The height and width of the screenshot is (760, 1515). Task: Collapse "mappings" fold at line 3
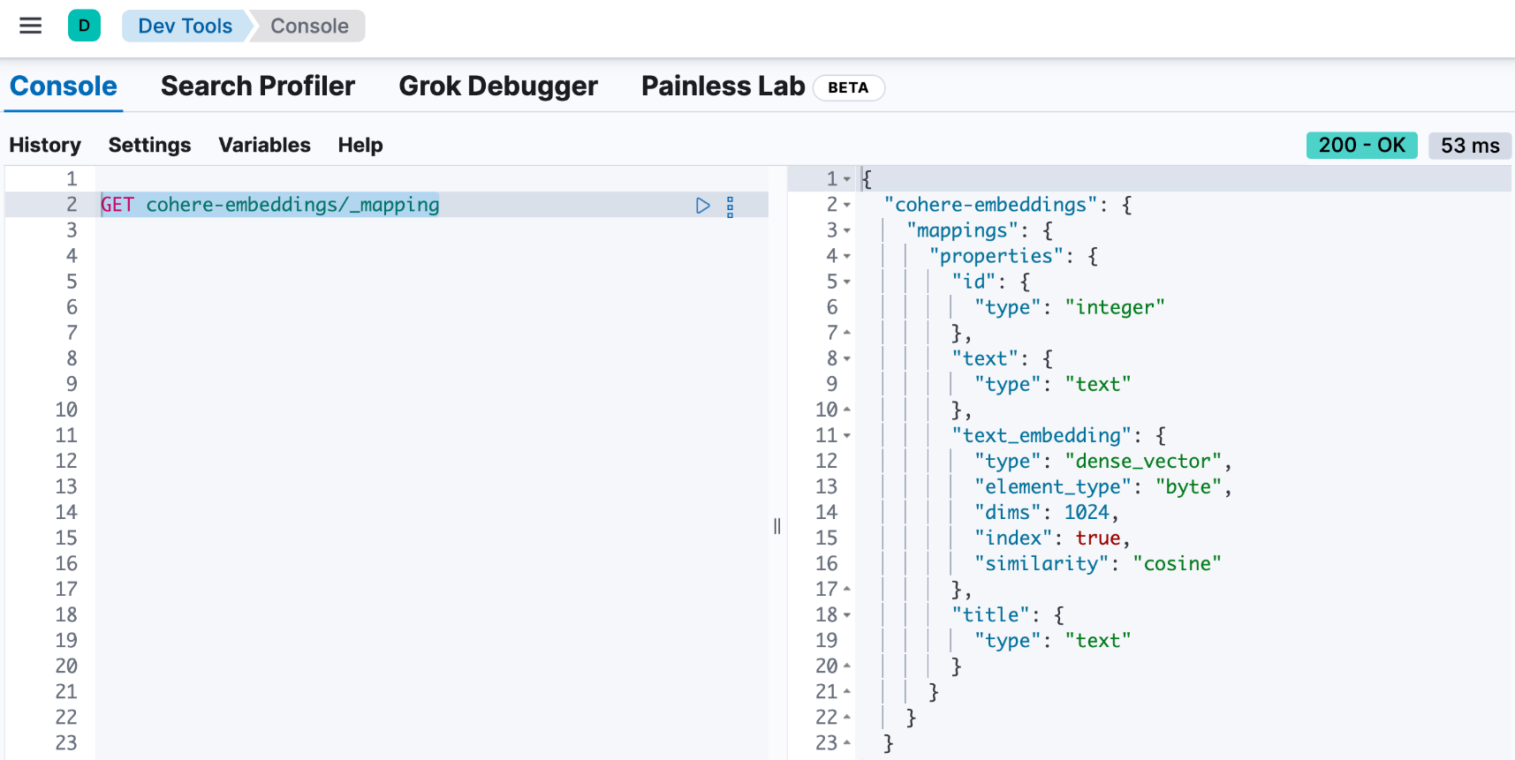846,230
